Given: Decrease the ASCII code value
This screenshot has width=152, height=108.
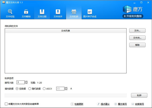Looking at the screenshot, I should pyautogui.click(x=66, y=90).
